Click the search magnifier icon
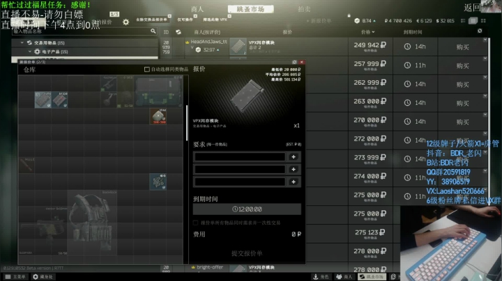502x281 pixels. (x=153, y=31)
